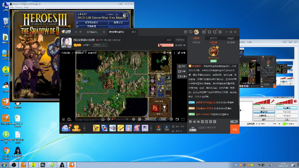Screen dimensions: 299x168
Task: Adjust the microphone volume bars in the broadcaster
Action: (x=262, y=102)
